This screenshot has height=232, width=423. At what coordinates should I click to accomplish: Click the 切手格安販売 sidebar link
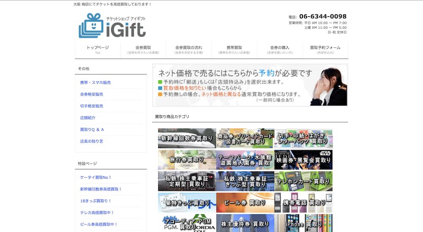91,106
